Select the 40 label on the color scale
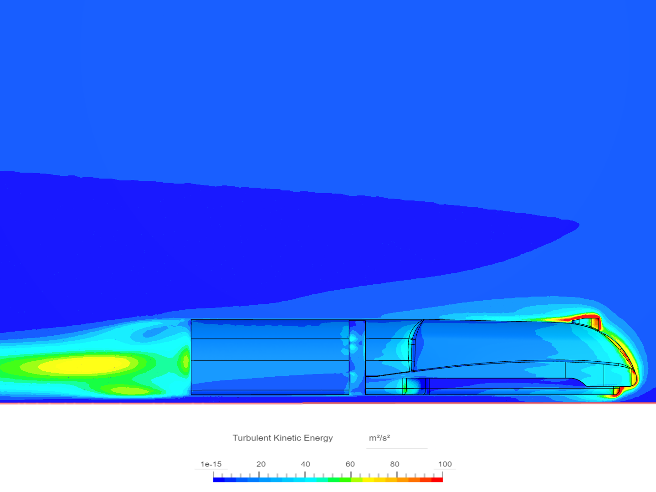656x492 pixels. point(306,464)
